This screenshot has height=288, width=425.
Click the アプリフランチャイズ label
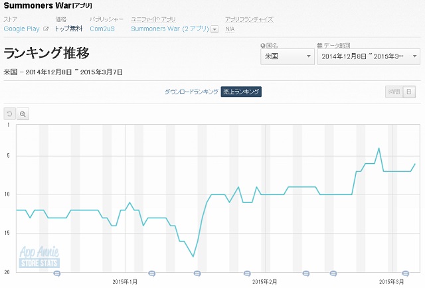coord(249,19)
